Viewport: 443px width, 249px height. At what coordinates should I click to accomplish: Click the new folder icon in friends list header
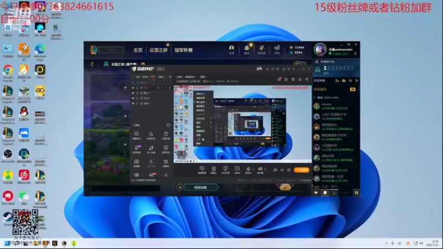click(x=344, y=81)
